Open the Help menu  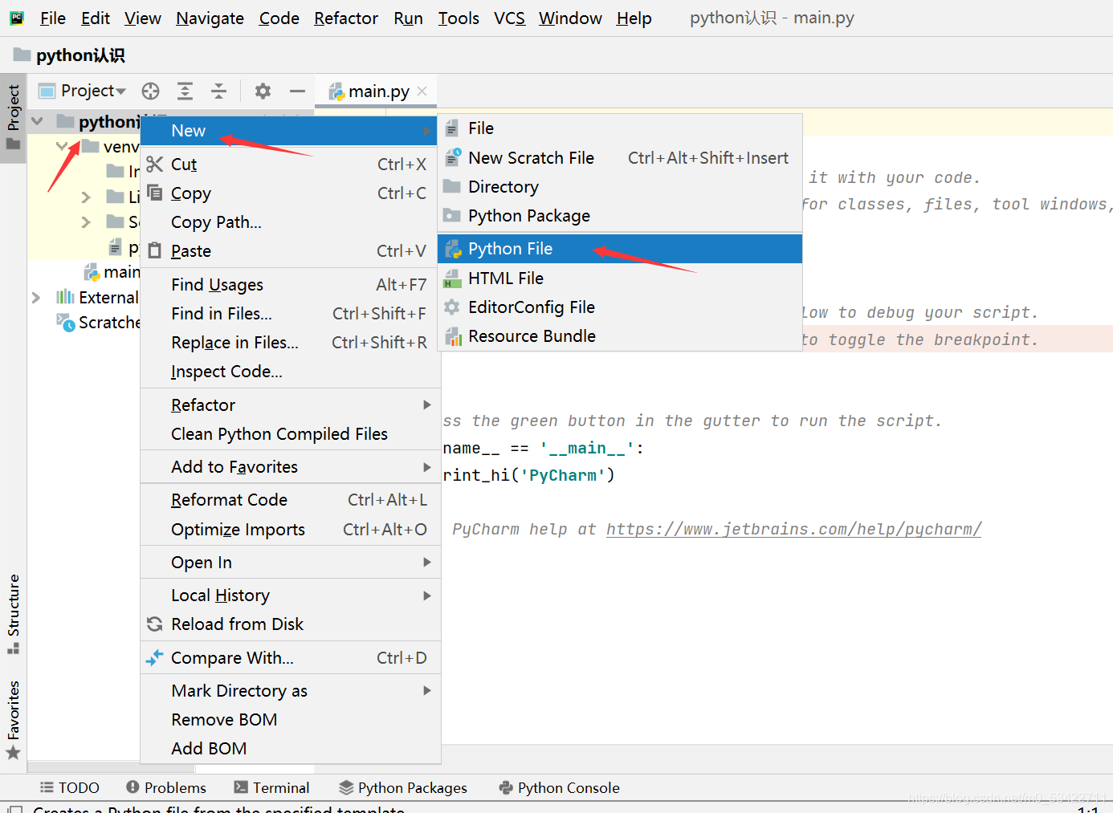pyautogui.click(x=634, y=18)
